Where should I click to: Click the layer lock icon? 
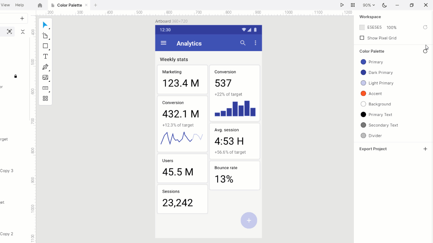click(15, 76)
